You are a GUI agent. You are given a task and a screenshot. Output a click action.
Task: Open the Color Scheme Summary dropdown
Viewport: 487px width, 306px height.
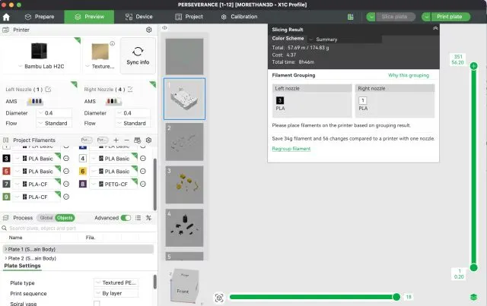click(326, 39)
